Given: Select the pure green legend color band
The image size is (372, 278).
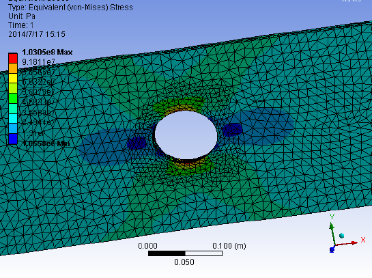Looking at the screenshot, I should click(x=13, y=98).
